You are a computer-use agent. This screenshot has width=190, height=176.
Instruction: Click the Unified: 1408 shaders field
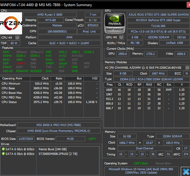(x=174, y=43)
